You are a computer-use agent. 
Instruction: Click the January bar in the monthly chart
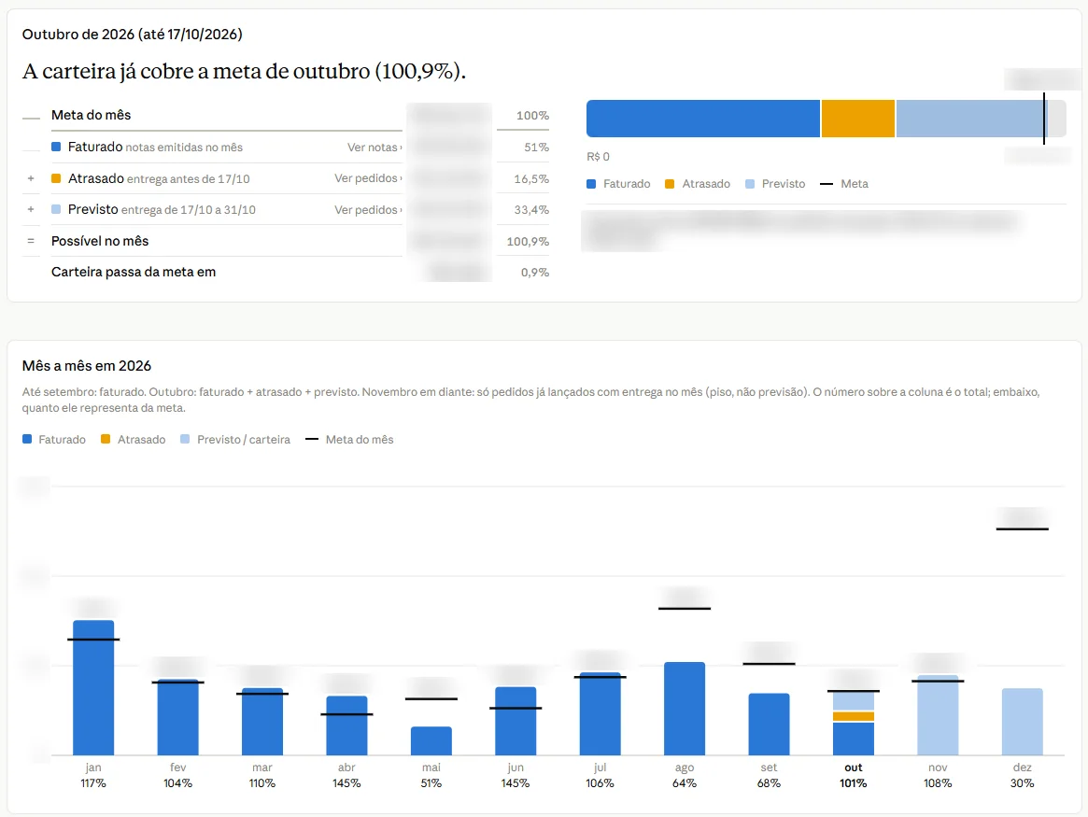point(93,687)
